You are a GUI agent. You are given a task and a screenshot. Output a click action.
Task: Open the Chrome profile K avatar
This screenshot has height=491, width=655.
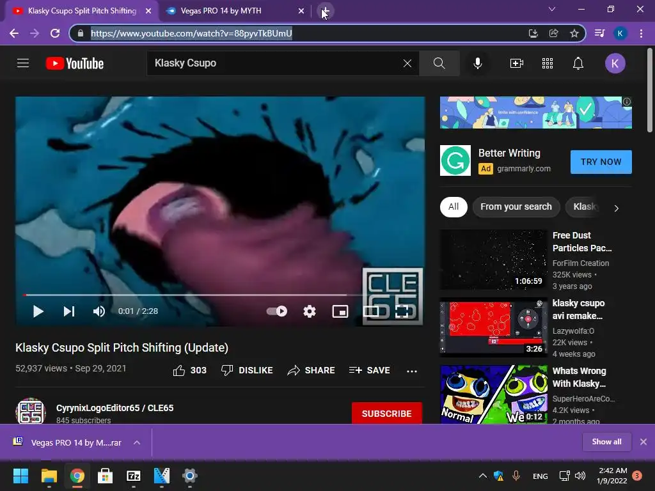pyautogui.click(x=620, y=33)
